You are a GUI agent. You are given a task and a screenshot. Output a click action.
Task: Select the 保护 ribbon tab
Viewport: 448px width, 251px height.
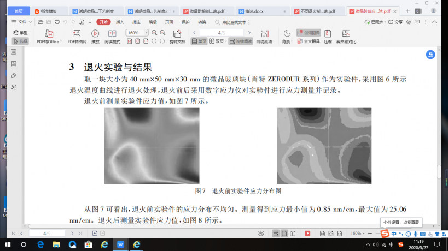185,22
